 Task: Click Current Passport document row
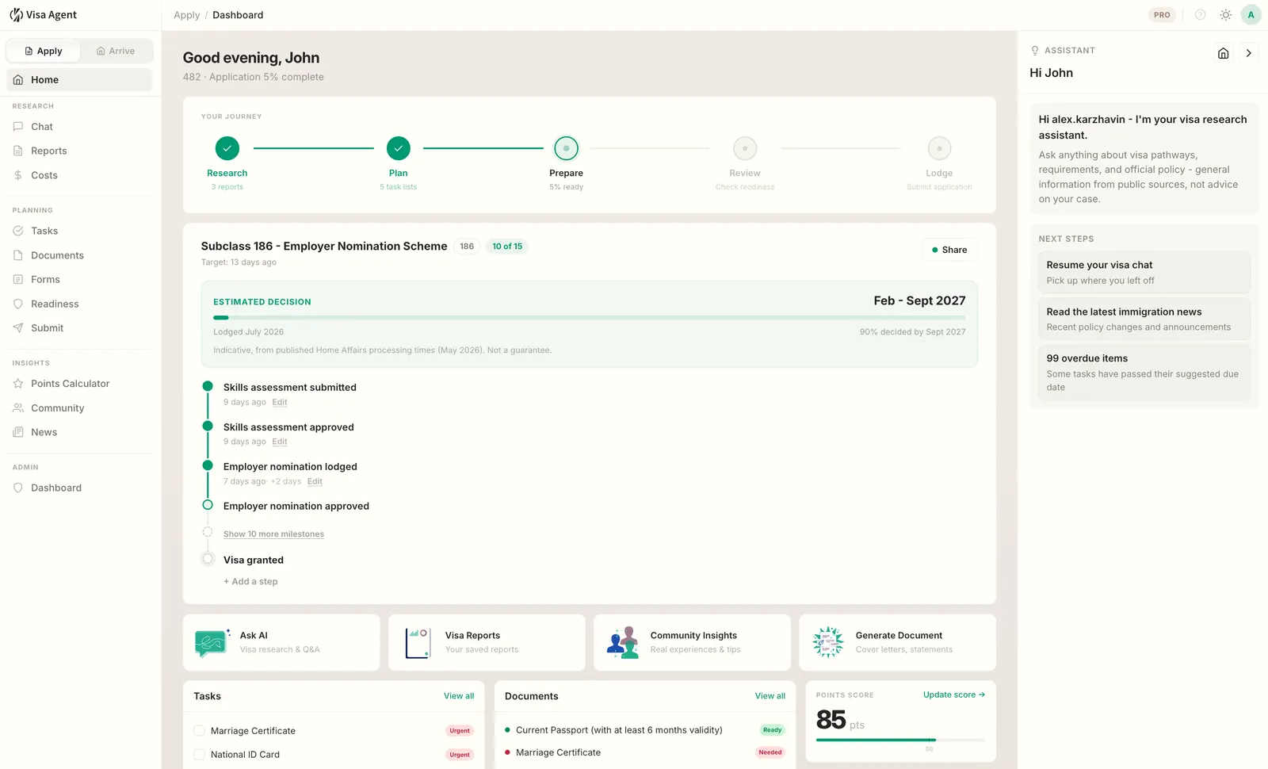[x=644, y=730]
